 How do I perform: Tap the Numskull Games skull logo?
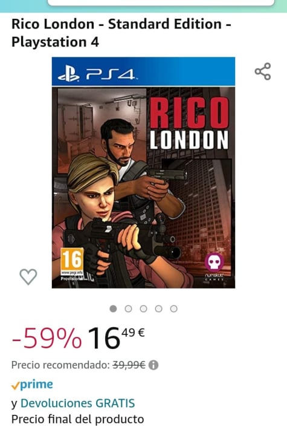pyautogui.click(x=214, y=262)
